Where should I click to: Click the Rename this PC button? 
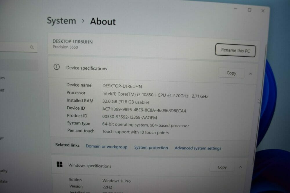click(235, 50)
